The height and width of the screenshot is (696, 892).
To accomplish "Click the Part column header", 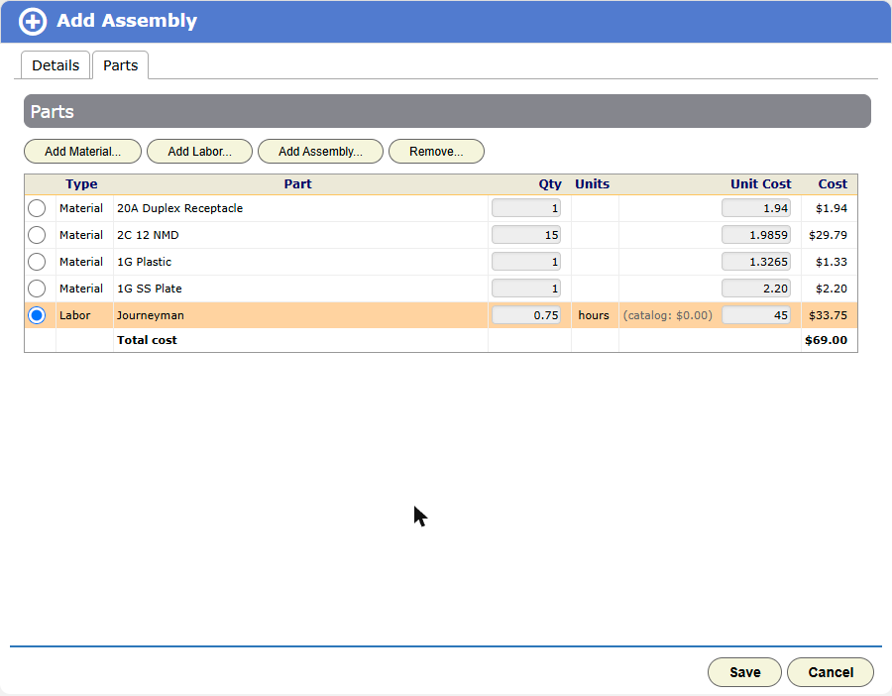I will coord(298,184).
